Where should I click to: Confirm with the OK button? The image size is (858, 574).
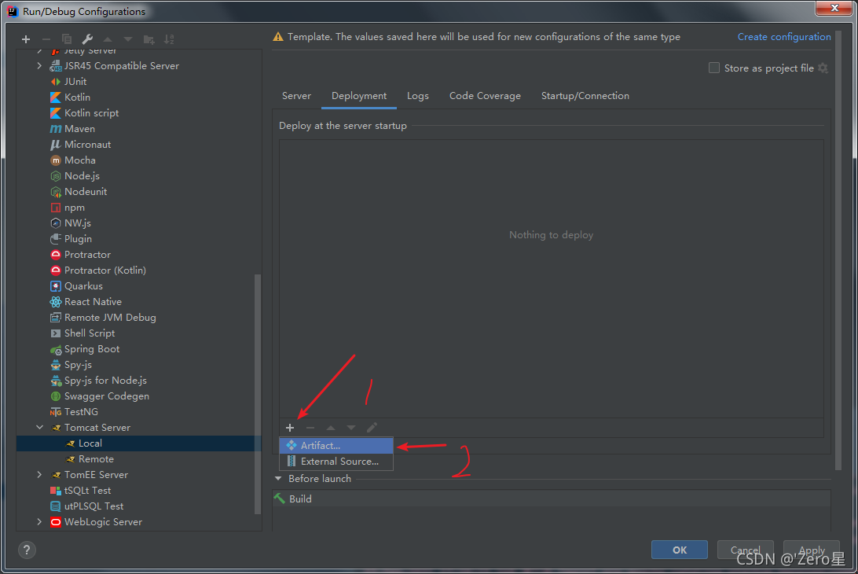pyautogui.click(x=679, y=550)
